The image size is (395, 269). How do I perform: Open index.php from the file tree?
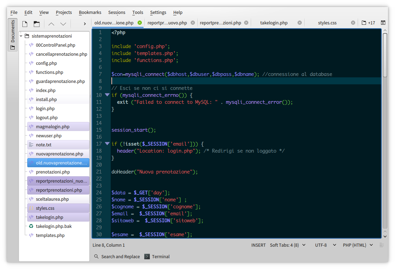coord(58,90)
